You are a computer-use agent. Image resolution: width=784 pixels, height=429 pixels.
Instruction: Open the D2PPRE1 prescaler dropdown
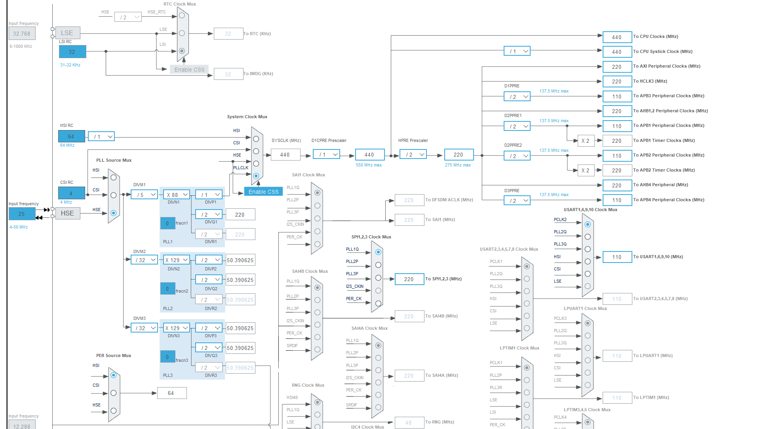(x=517, y=126)
